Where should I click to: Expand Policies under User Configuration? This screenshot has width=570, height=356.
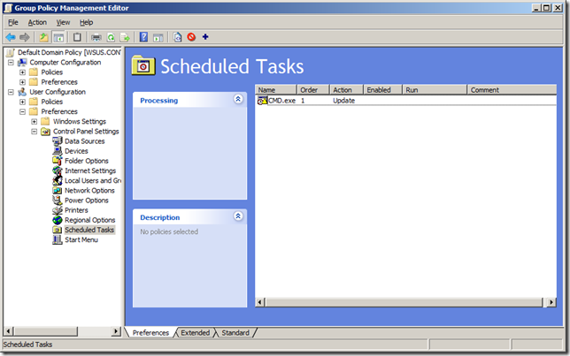coord(22,102)
